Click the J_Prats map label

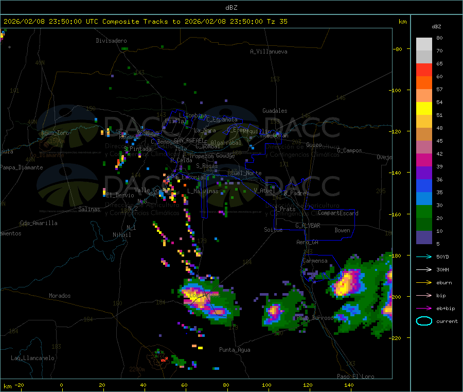[284, 209]
